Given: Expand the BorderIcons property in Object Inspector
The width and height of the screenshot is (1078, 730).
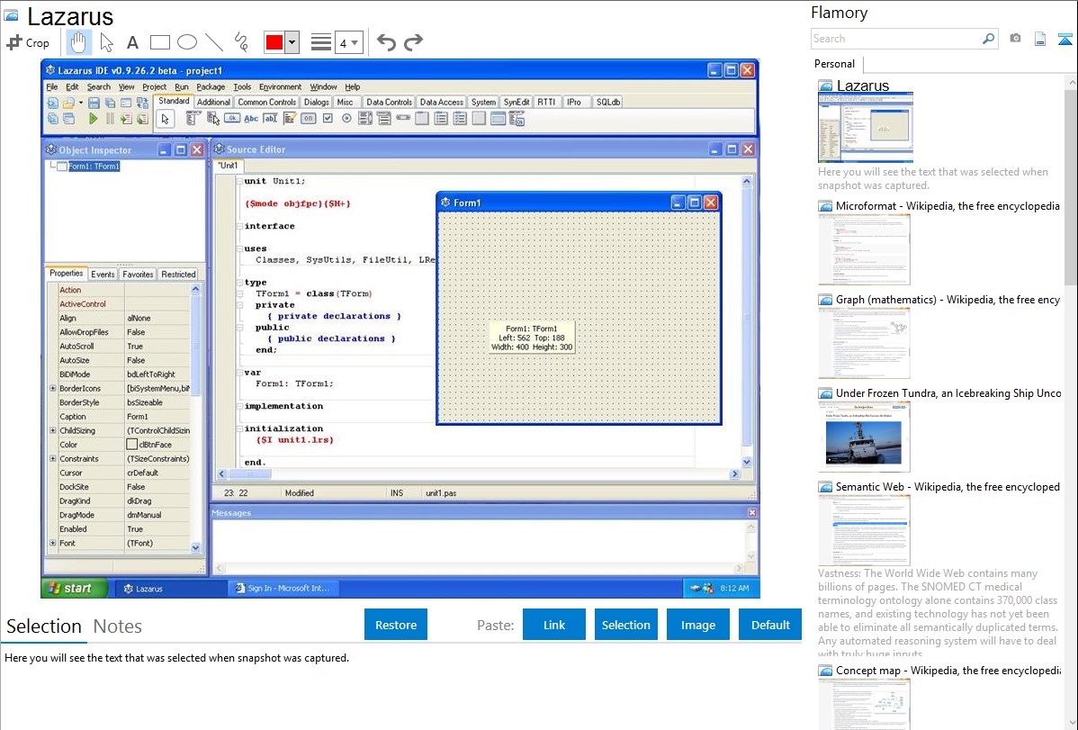Looking at the screenshot, I should click(x=53, y=388).
